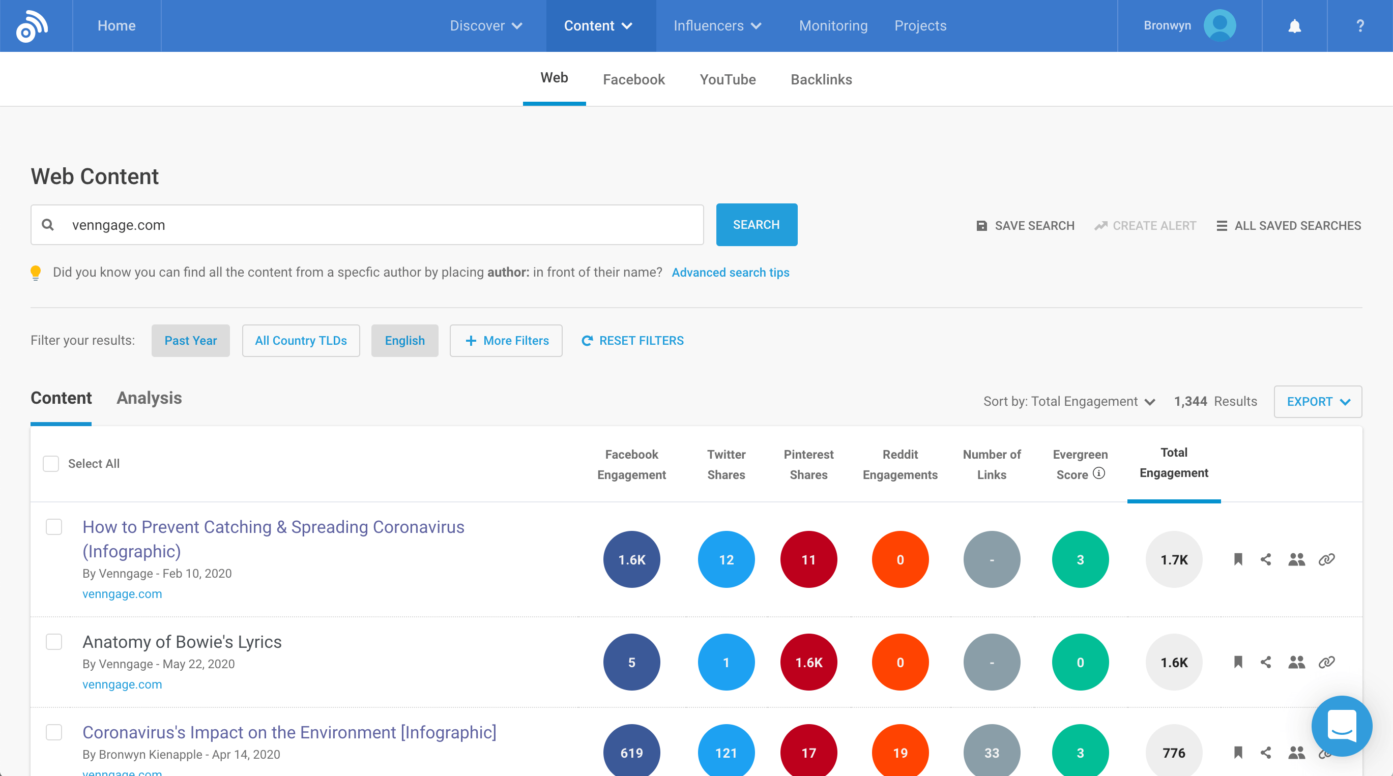Share the Coronavirus's Impact on Environment article
This screenshot has width=1393, height=776.
click(x=1265, y=752)
